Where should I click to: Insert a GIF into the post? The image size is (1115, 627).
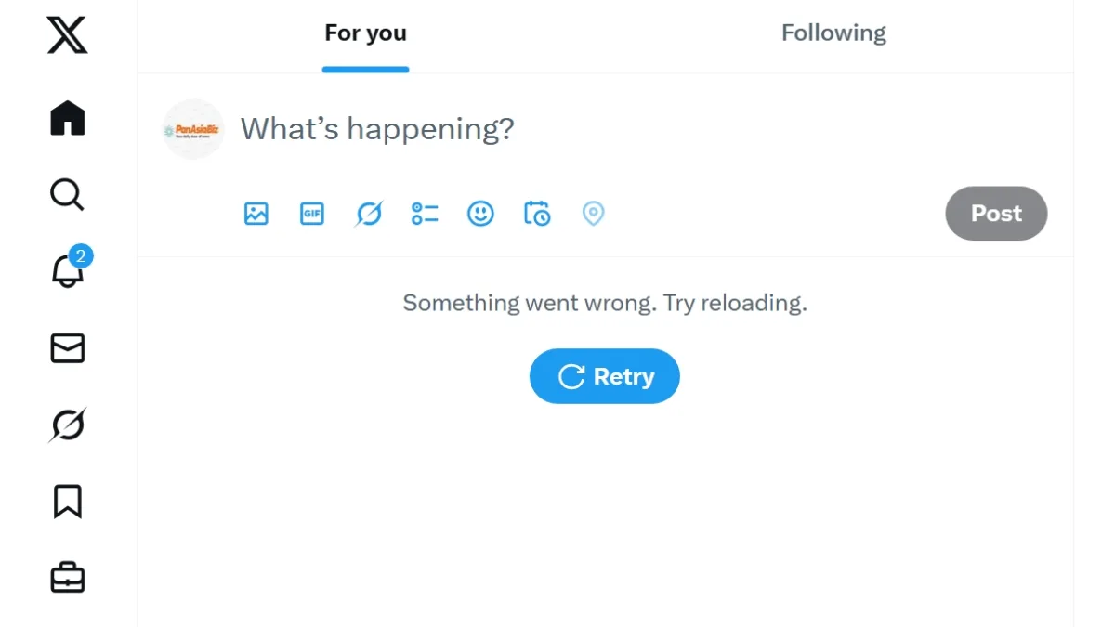312,214
